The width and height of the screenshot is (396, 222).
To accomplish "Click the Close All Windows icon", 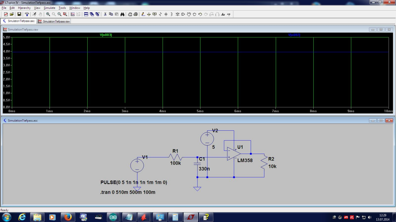I will (98, 14).
